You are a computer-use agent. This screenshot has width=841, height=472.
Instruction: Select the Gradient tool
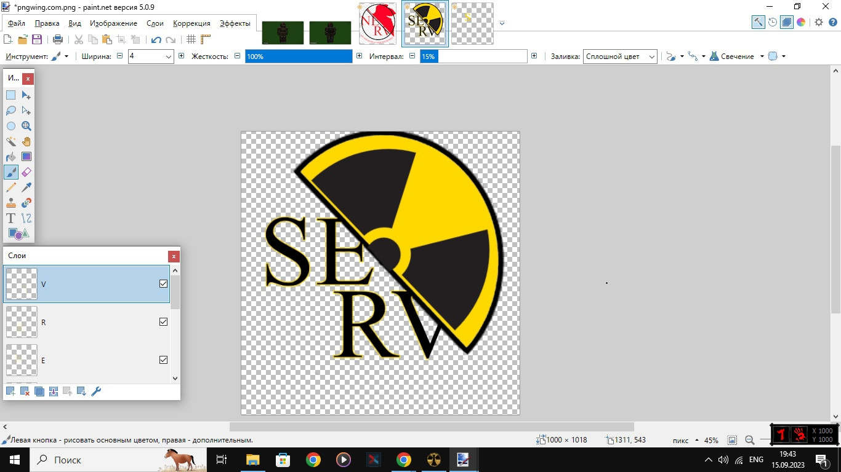click(26, 157)
